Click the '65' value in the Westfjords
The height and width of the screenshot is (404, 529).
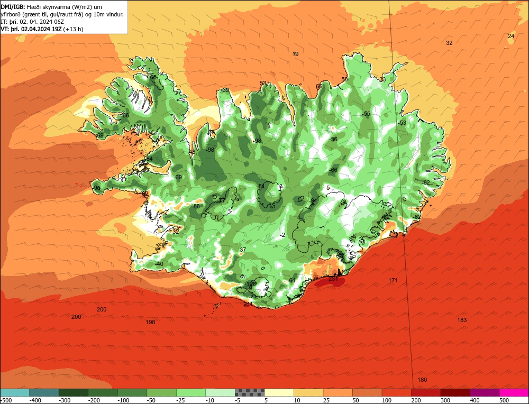(153, 77)
